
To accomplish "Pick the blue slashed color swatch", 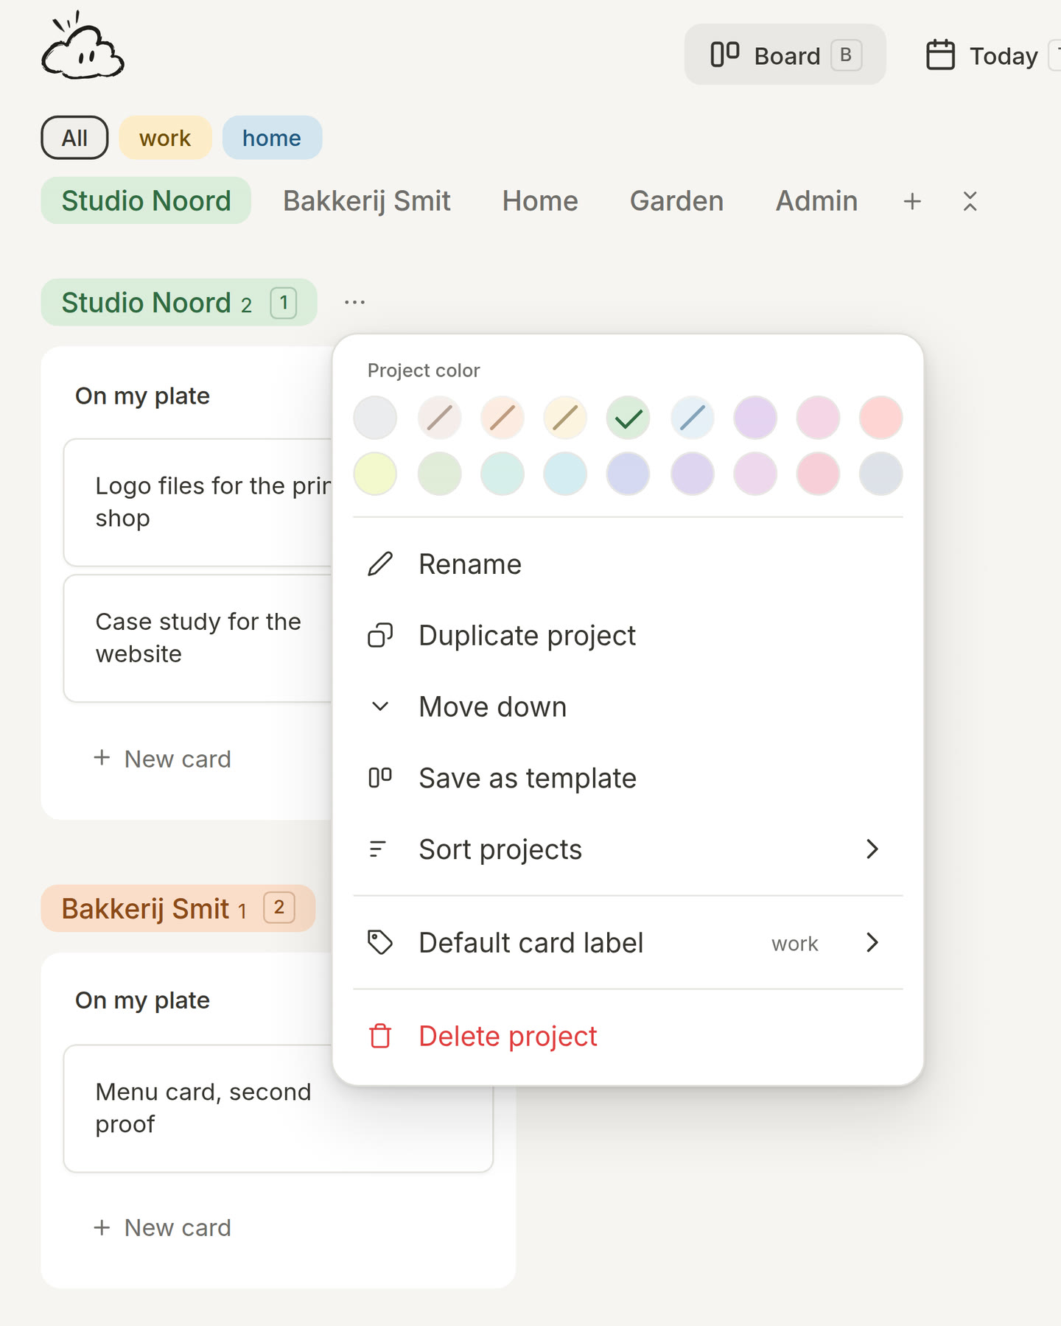I will point(692,418).
